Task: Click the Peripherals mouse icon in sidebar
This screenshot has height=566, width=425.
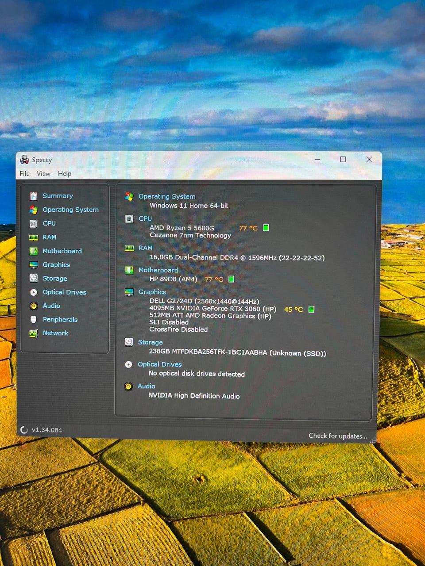Action: [34, 319]
